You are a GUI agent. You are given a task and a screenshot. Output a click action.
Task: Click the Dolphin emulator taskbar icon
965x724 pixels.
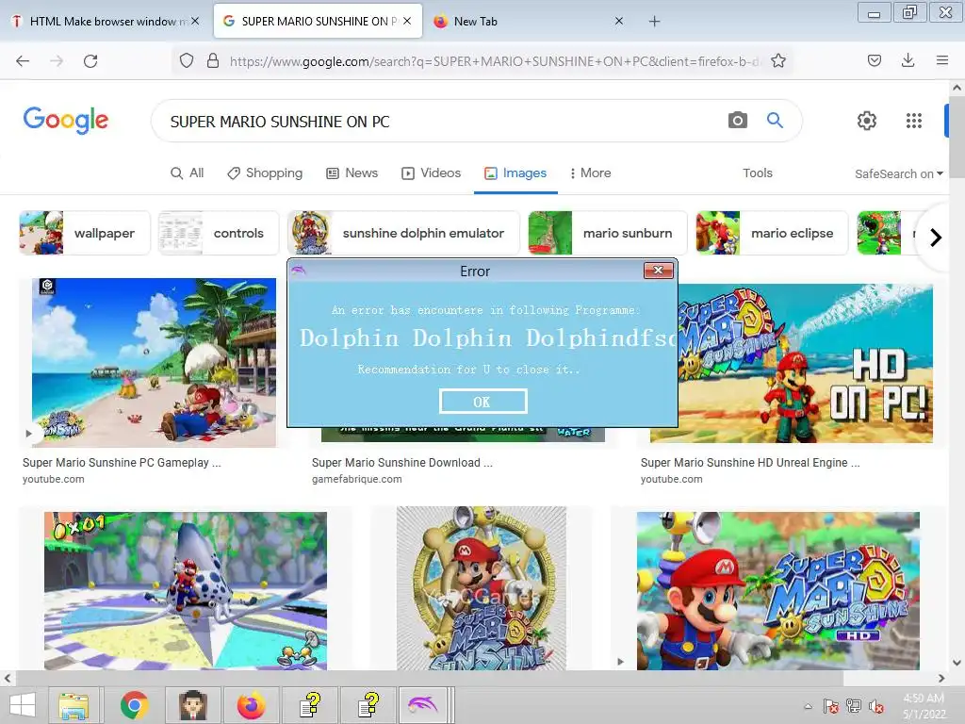[x=423, y=705]
